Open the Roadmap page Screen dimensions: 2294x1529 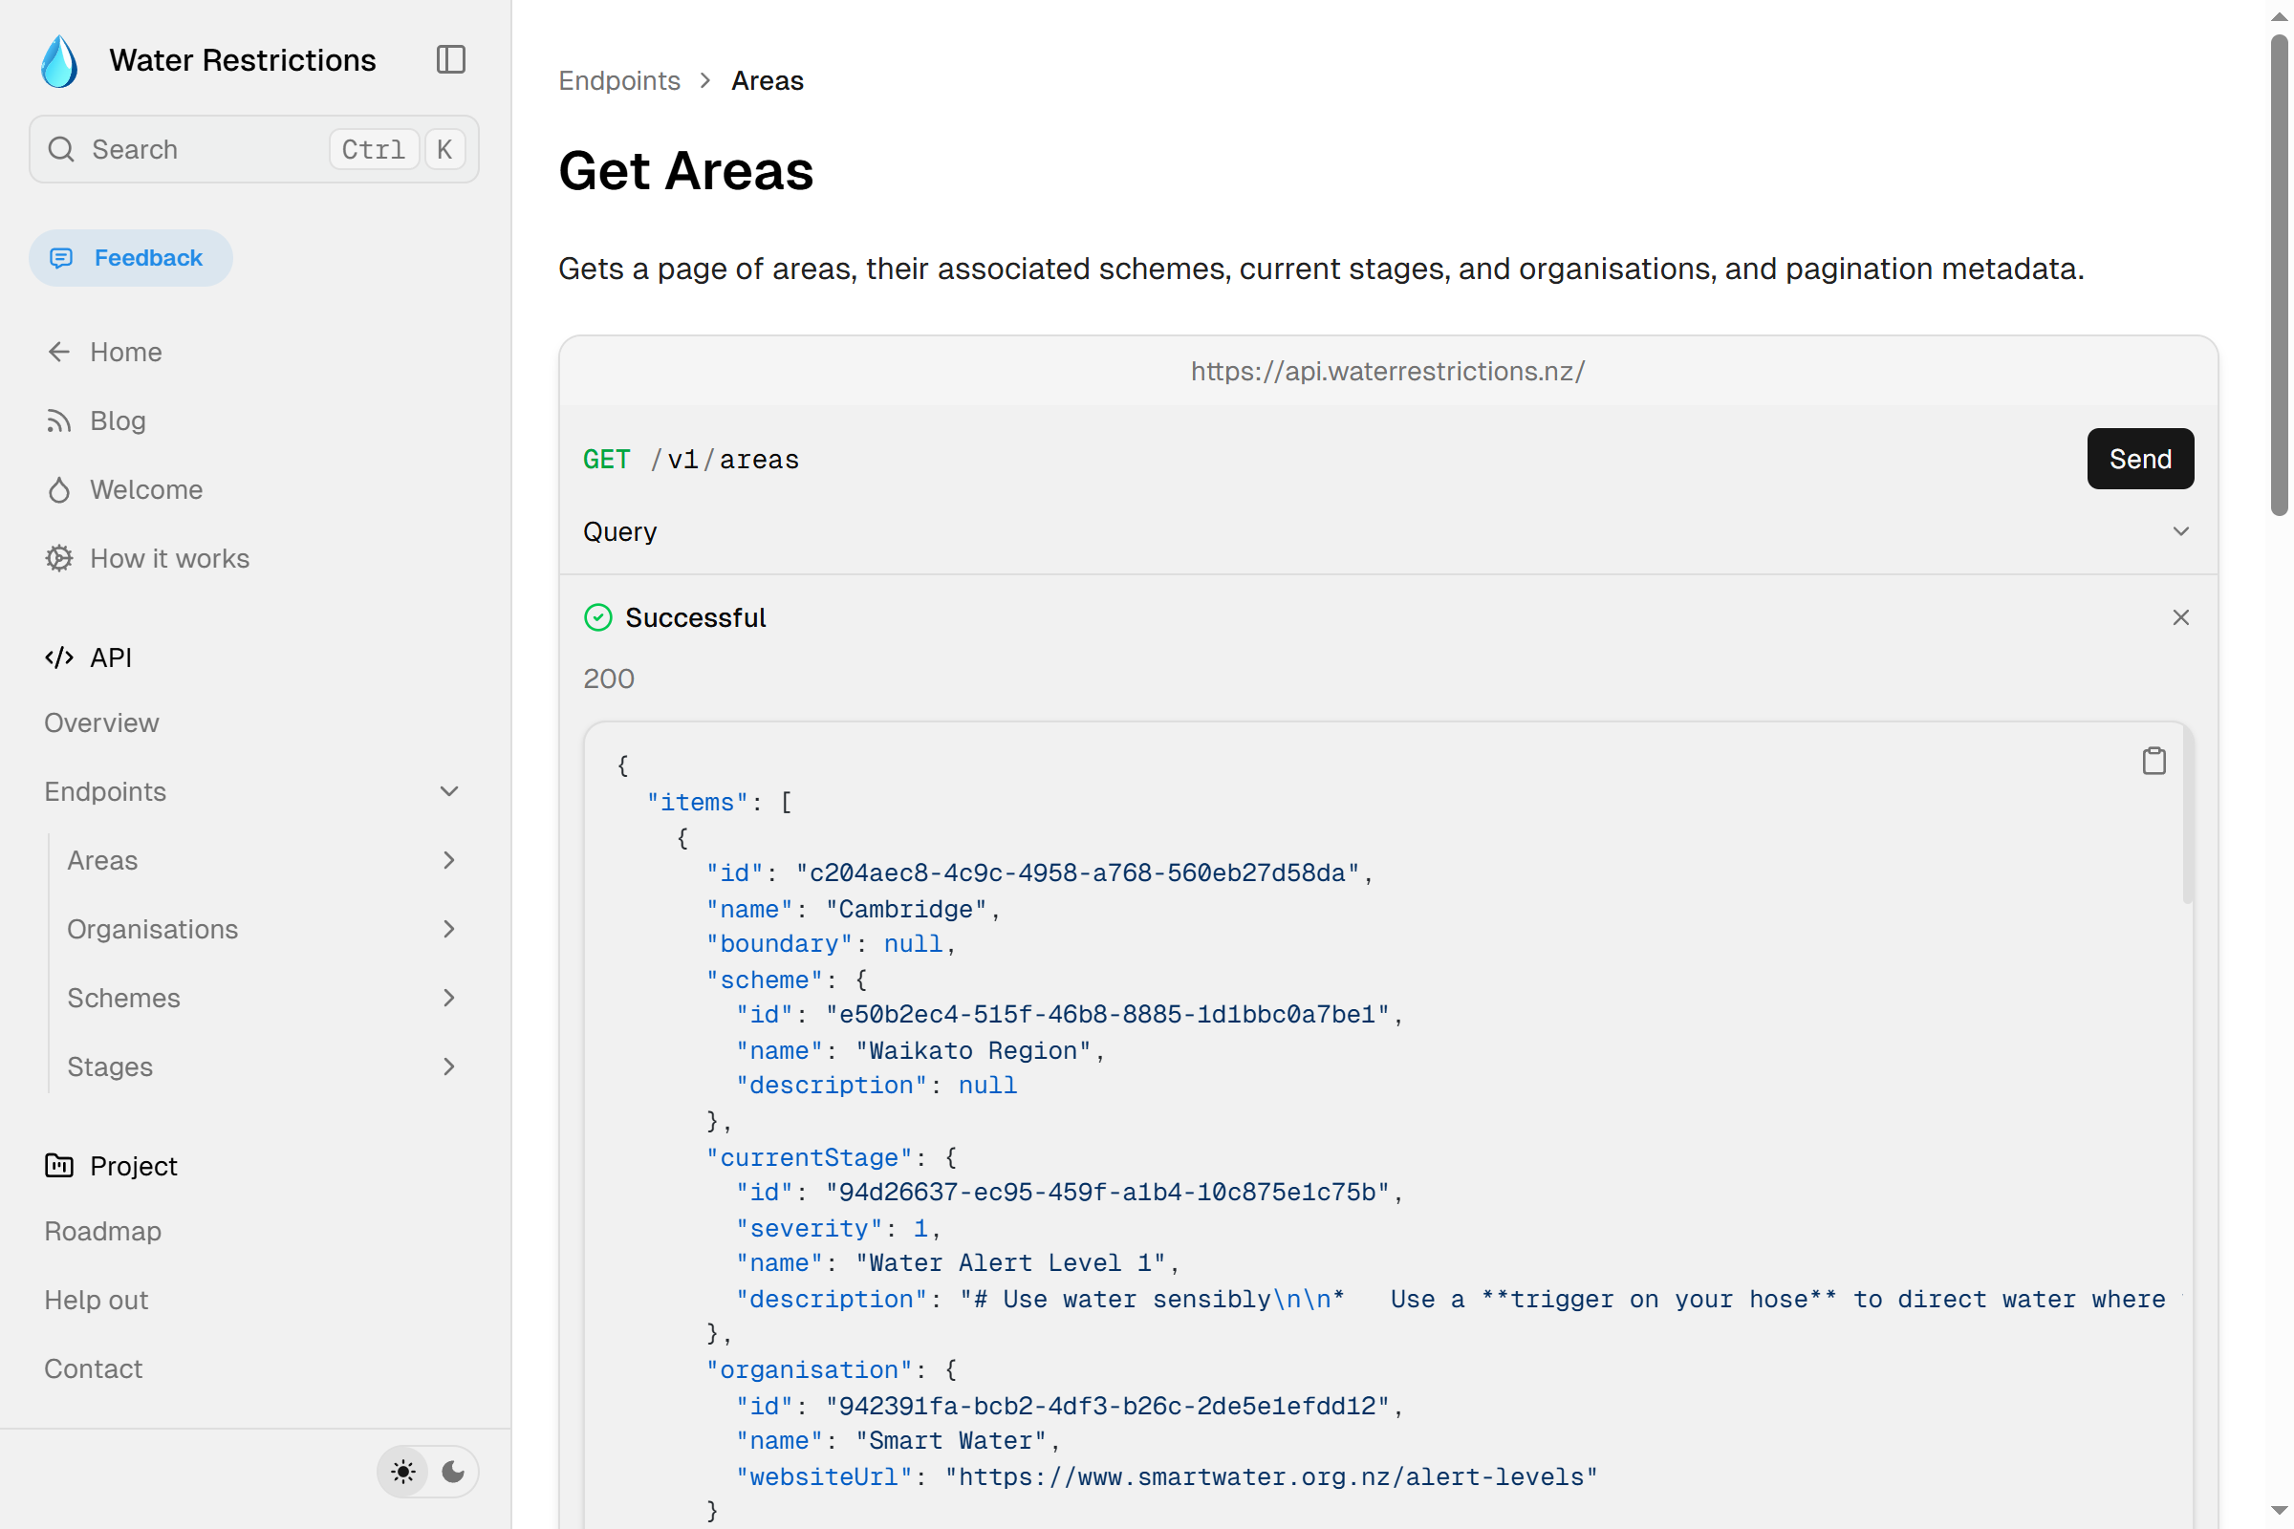(102, 1231)
